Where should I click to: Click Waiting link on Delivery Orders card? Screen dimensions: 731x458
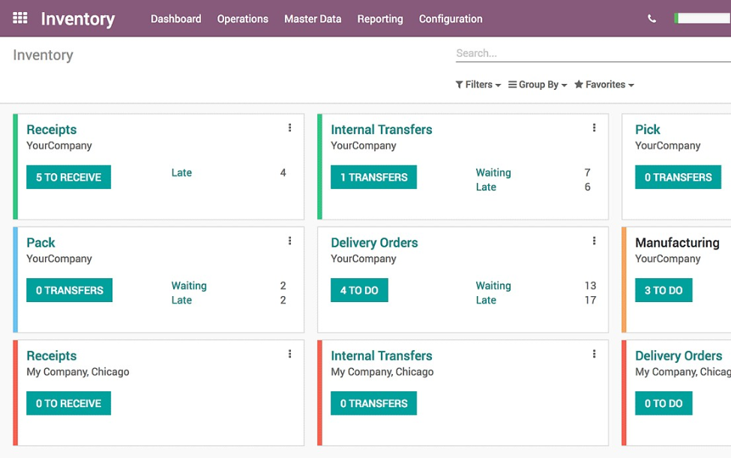[493, 286]
